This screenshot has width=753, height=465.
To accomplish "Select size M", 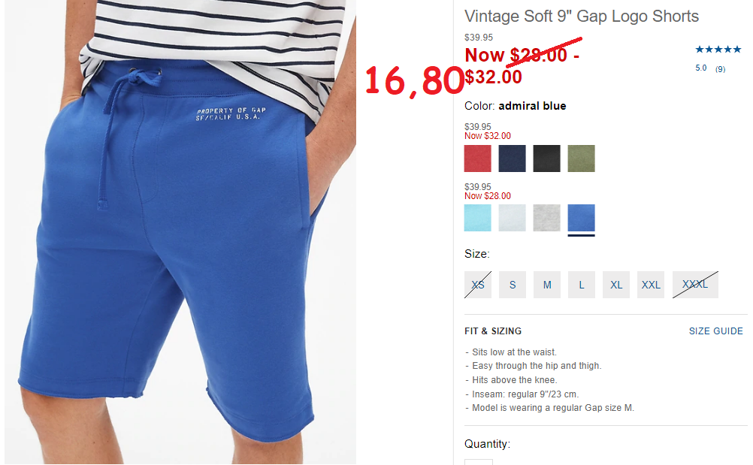I will pos(547,285).
